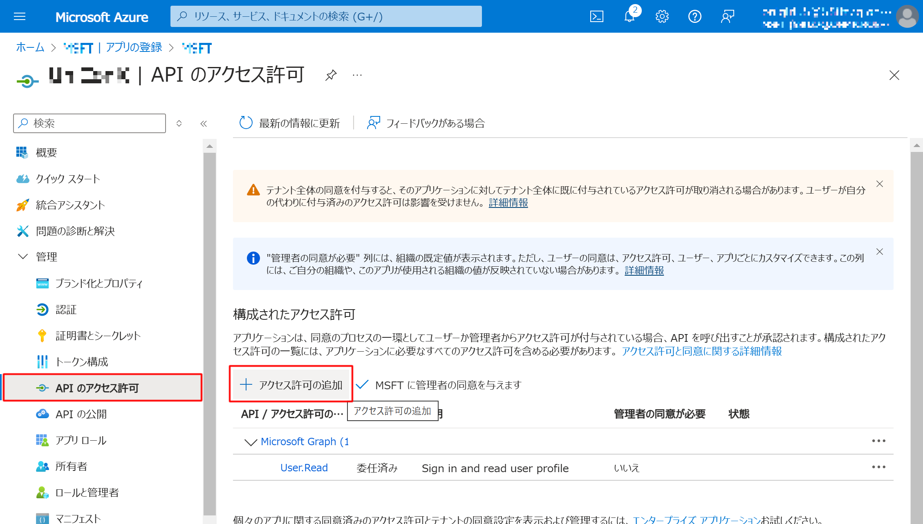Click the sidebar scrollbar up arrow
This screenshot has width=923, height=524.
tap(210, 146)
